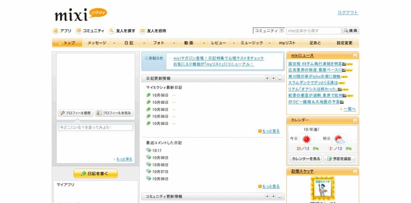Click the mixi logo
Viewport: 411px width, 203px height.
pos(81,15)
